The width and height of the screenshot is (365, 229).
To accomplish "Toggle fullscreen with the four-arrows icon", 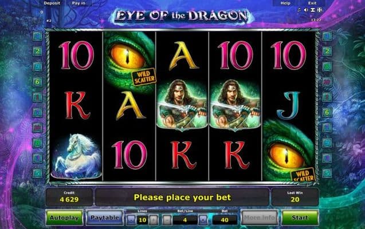I will pyautogui.click(x=320, y=10).
